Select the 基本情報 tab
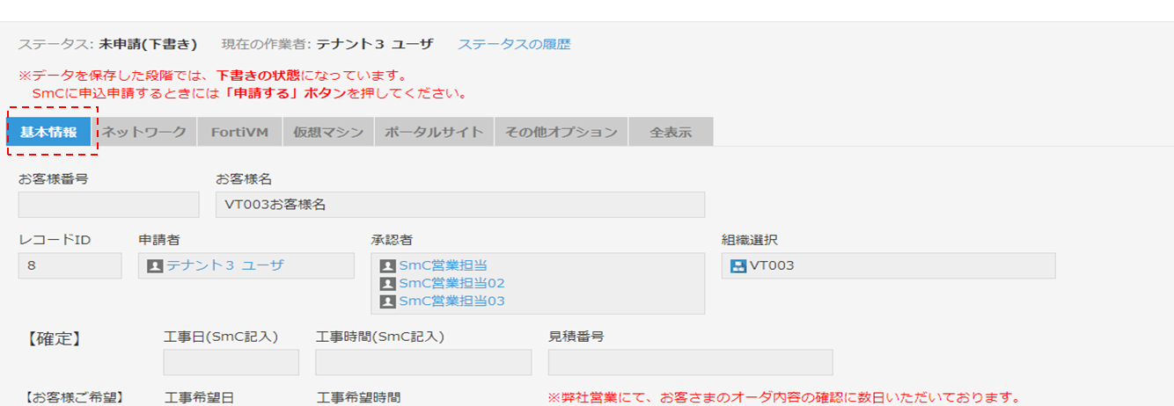The image size is (1174, 406). [x=49, y=132]
